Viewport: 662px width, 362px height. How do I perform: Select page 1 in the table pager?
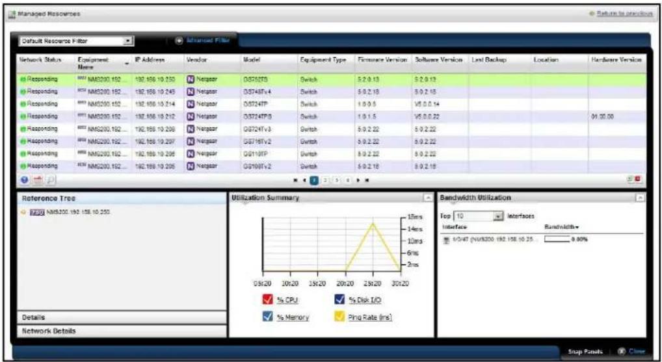coord(314,180)
